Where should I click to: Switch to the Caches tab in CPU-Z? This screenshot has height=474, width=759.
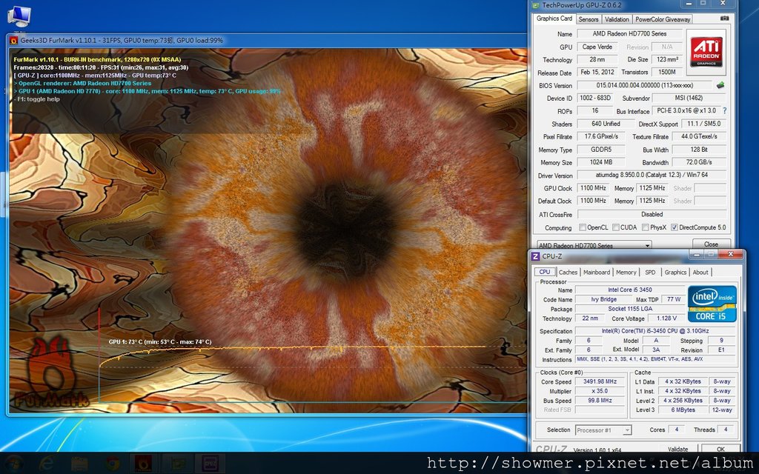(x=568, y=273)
